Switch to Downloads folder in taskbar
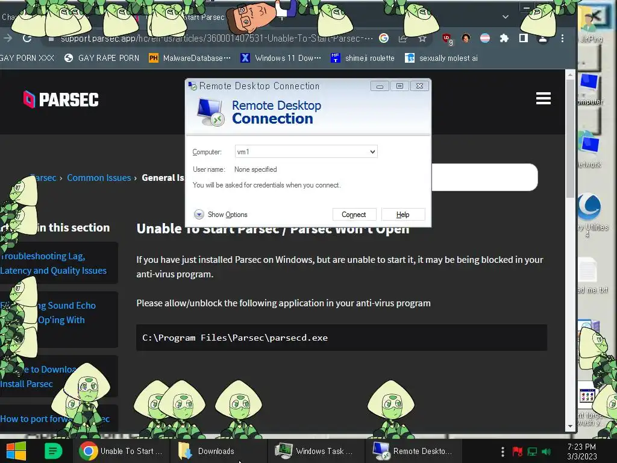617x463 pixels. pyautogui.click(x=218, y=451)
